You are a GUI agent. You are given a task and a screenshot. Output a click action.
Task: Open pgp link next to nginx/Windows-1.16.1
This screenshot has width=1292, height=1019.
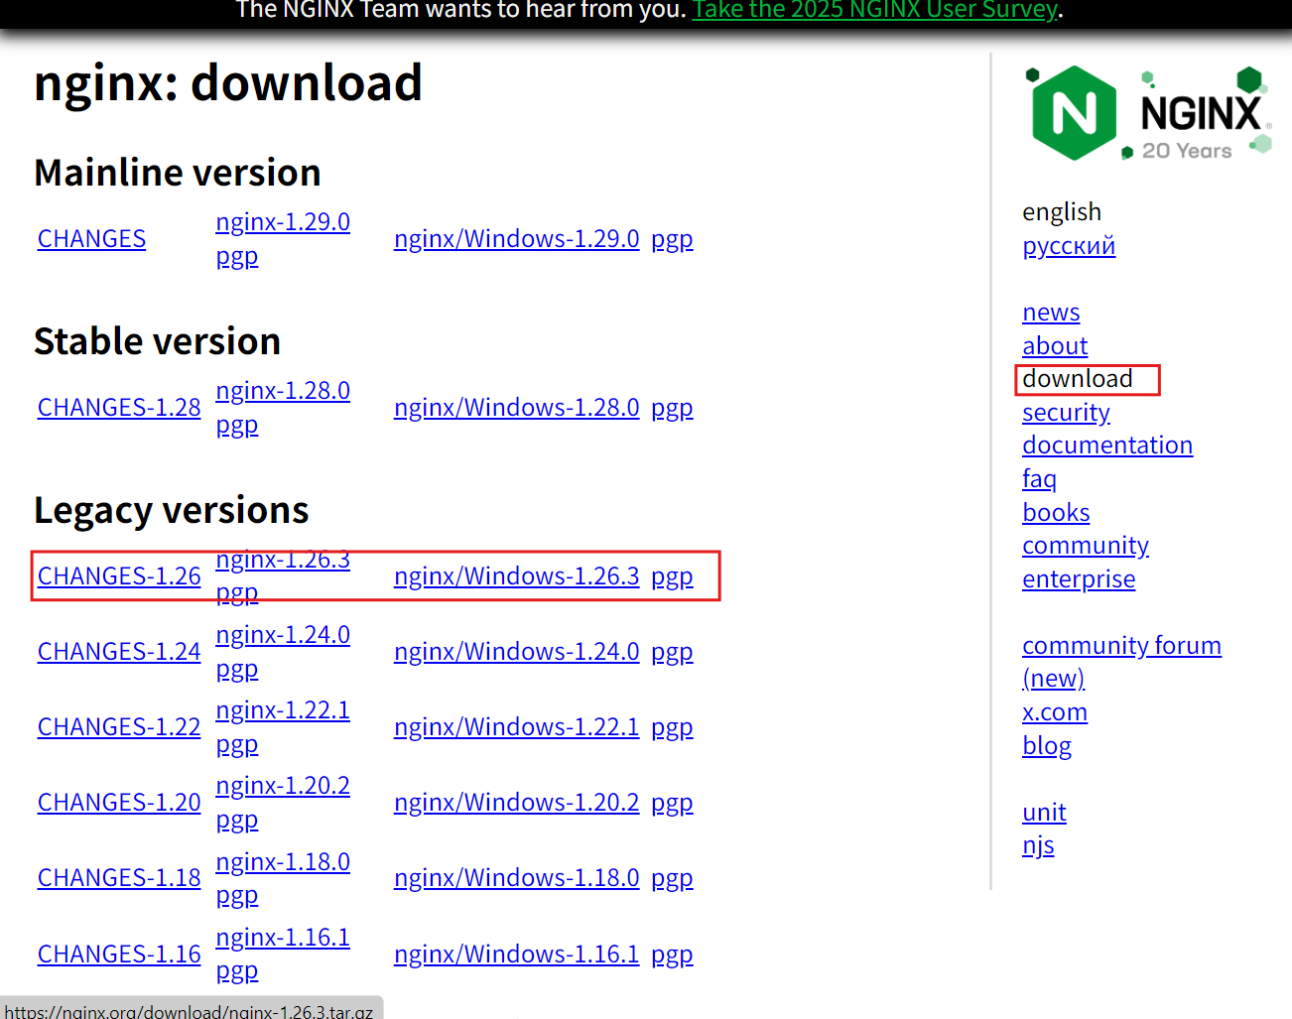pyautogui.click(x=672, y=955)
